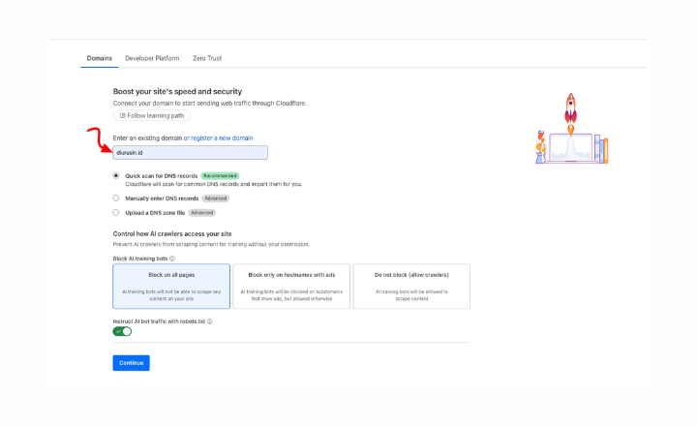
Task: Click the info icon beside robots.txt instruction
Action: tap(210, 321)
